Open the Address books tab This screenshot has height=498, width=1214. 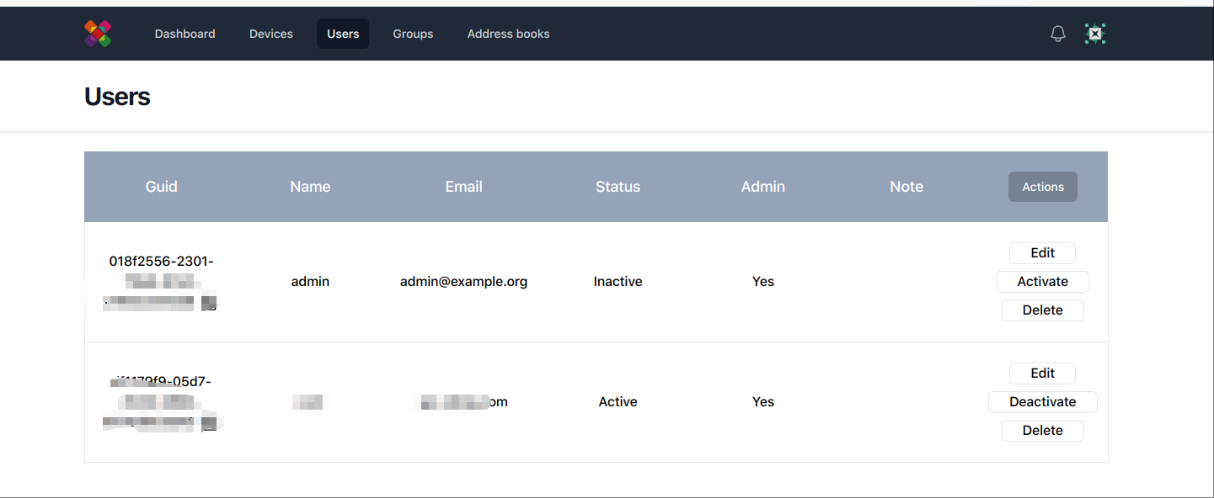[x=508, y=34]
